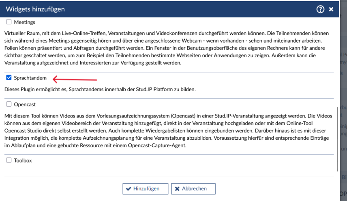347x201 pixels.
Task: Open the help question mark icon
Action: point(320,9)
